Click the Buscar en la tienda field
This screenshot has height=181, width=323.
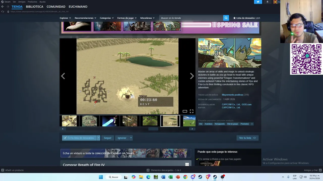point(191,18)
